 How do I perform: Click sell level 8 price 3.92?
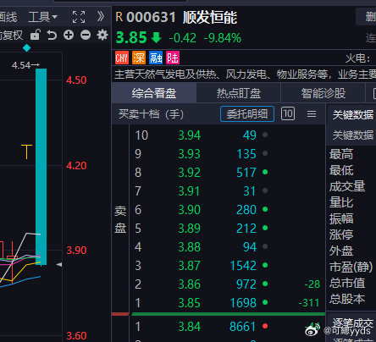pyautogui.click(x=190, y=173)
